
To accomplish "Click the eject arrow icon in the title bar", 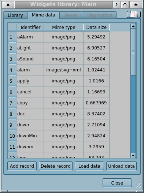I will click(136, 5).
